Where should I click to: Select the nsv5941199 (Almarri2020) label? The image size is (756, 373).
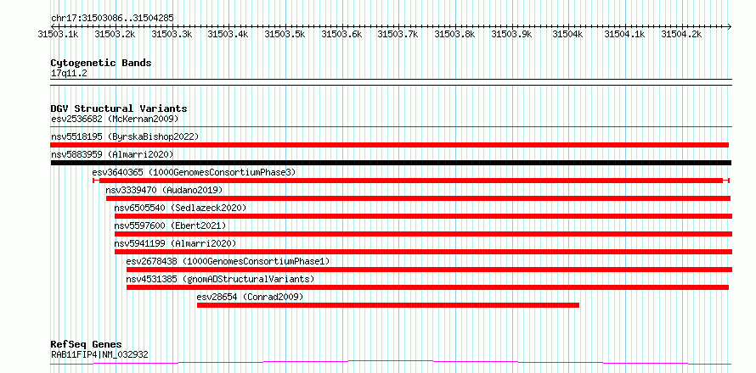176,243
